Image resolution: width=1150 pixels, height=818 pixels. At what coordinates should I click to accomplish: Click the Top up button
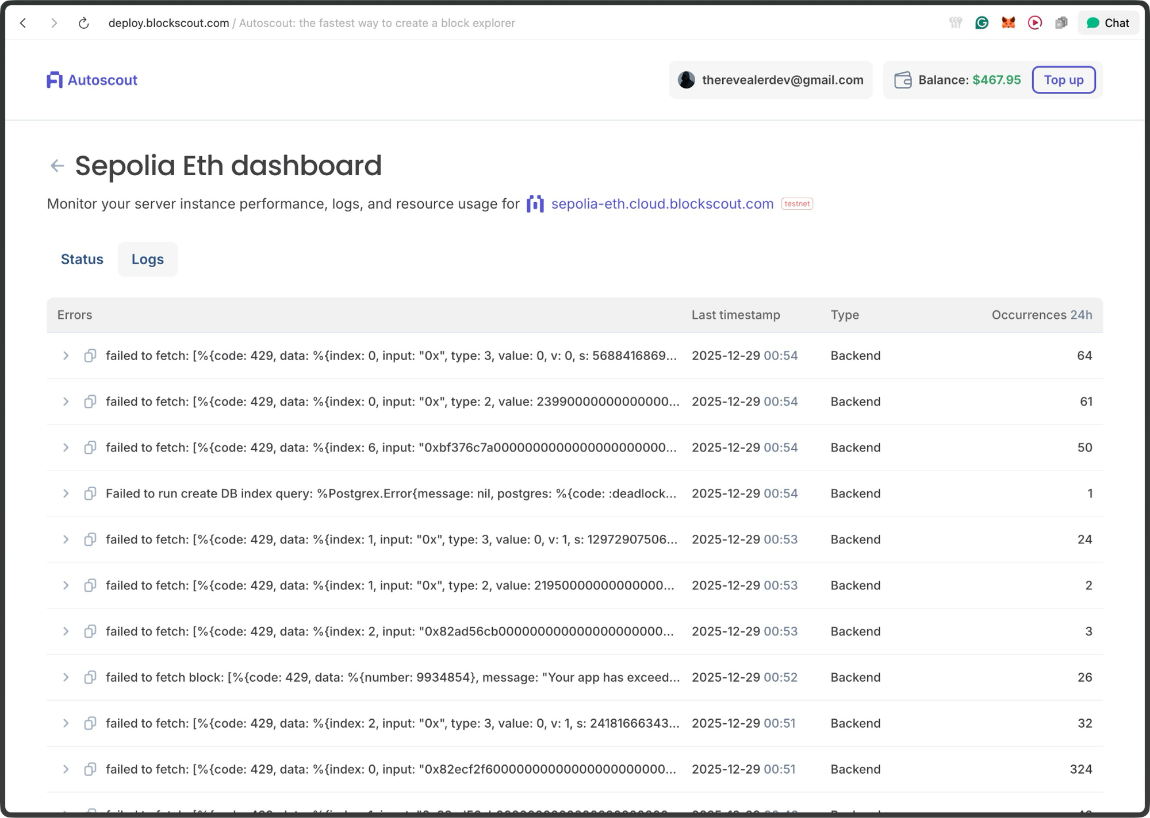point(1064,80)
